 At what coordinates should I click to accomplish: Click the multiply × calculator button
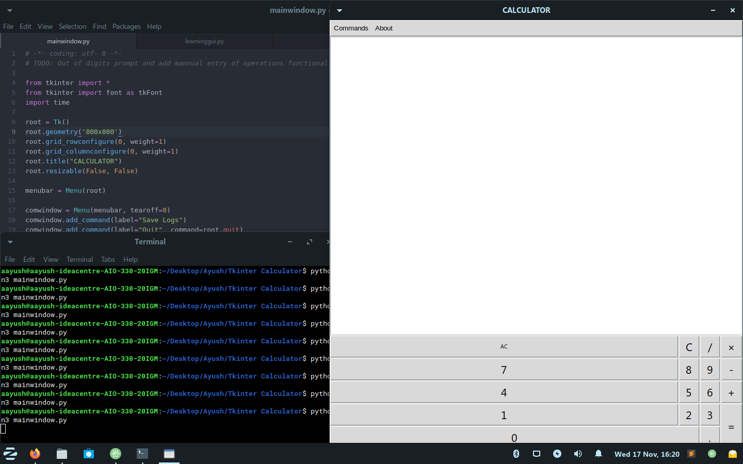coord(731,347)
